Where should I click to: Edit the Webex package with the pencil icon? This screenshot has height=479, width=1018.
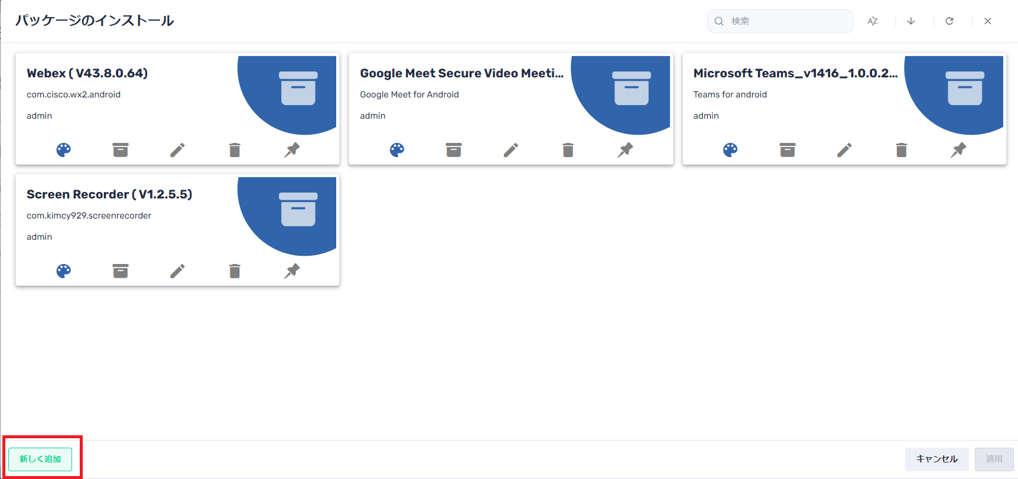click(177, 150)
